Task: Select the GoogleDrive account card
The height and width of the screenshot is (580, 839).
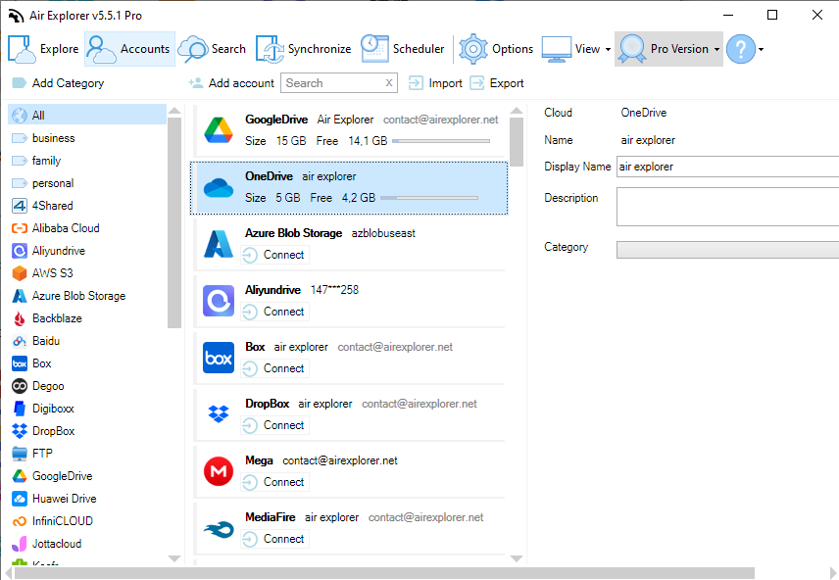Action: tap(349, 130)
